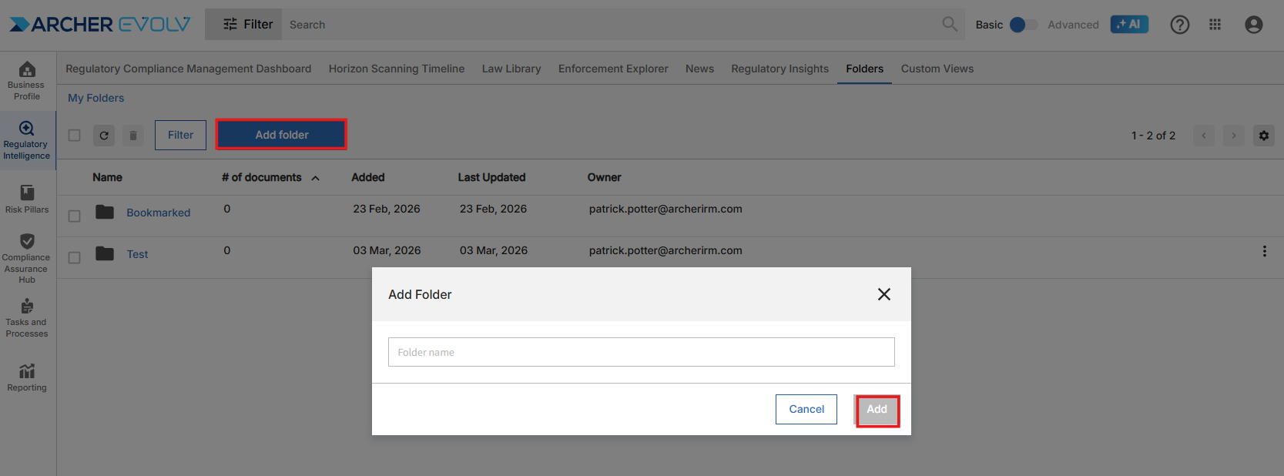Viewport: 1284px width, 476px height.
Task: Open Tasks and Processes
Action: coord(27,317)
